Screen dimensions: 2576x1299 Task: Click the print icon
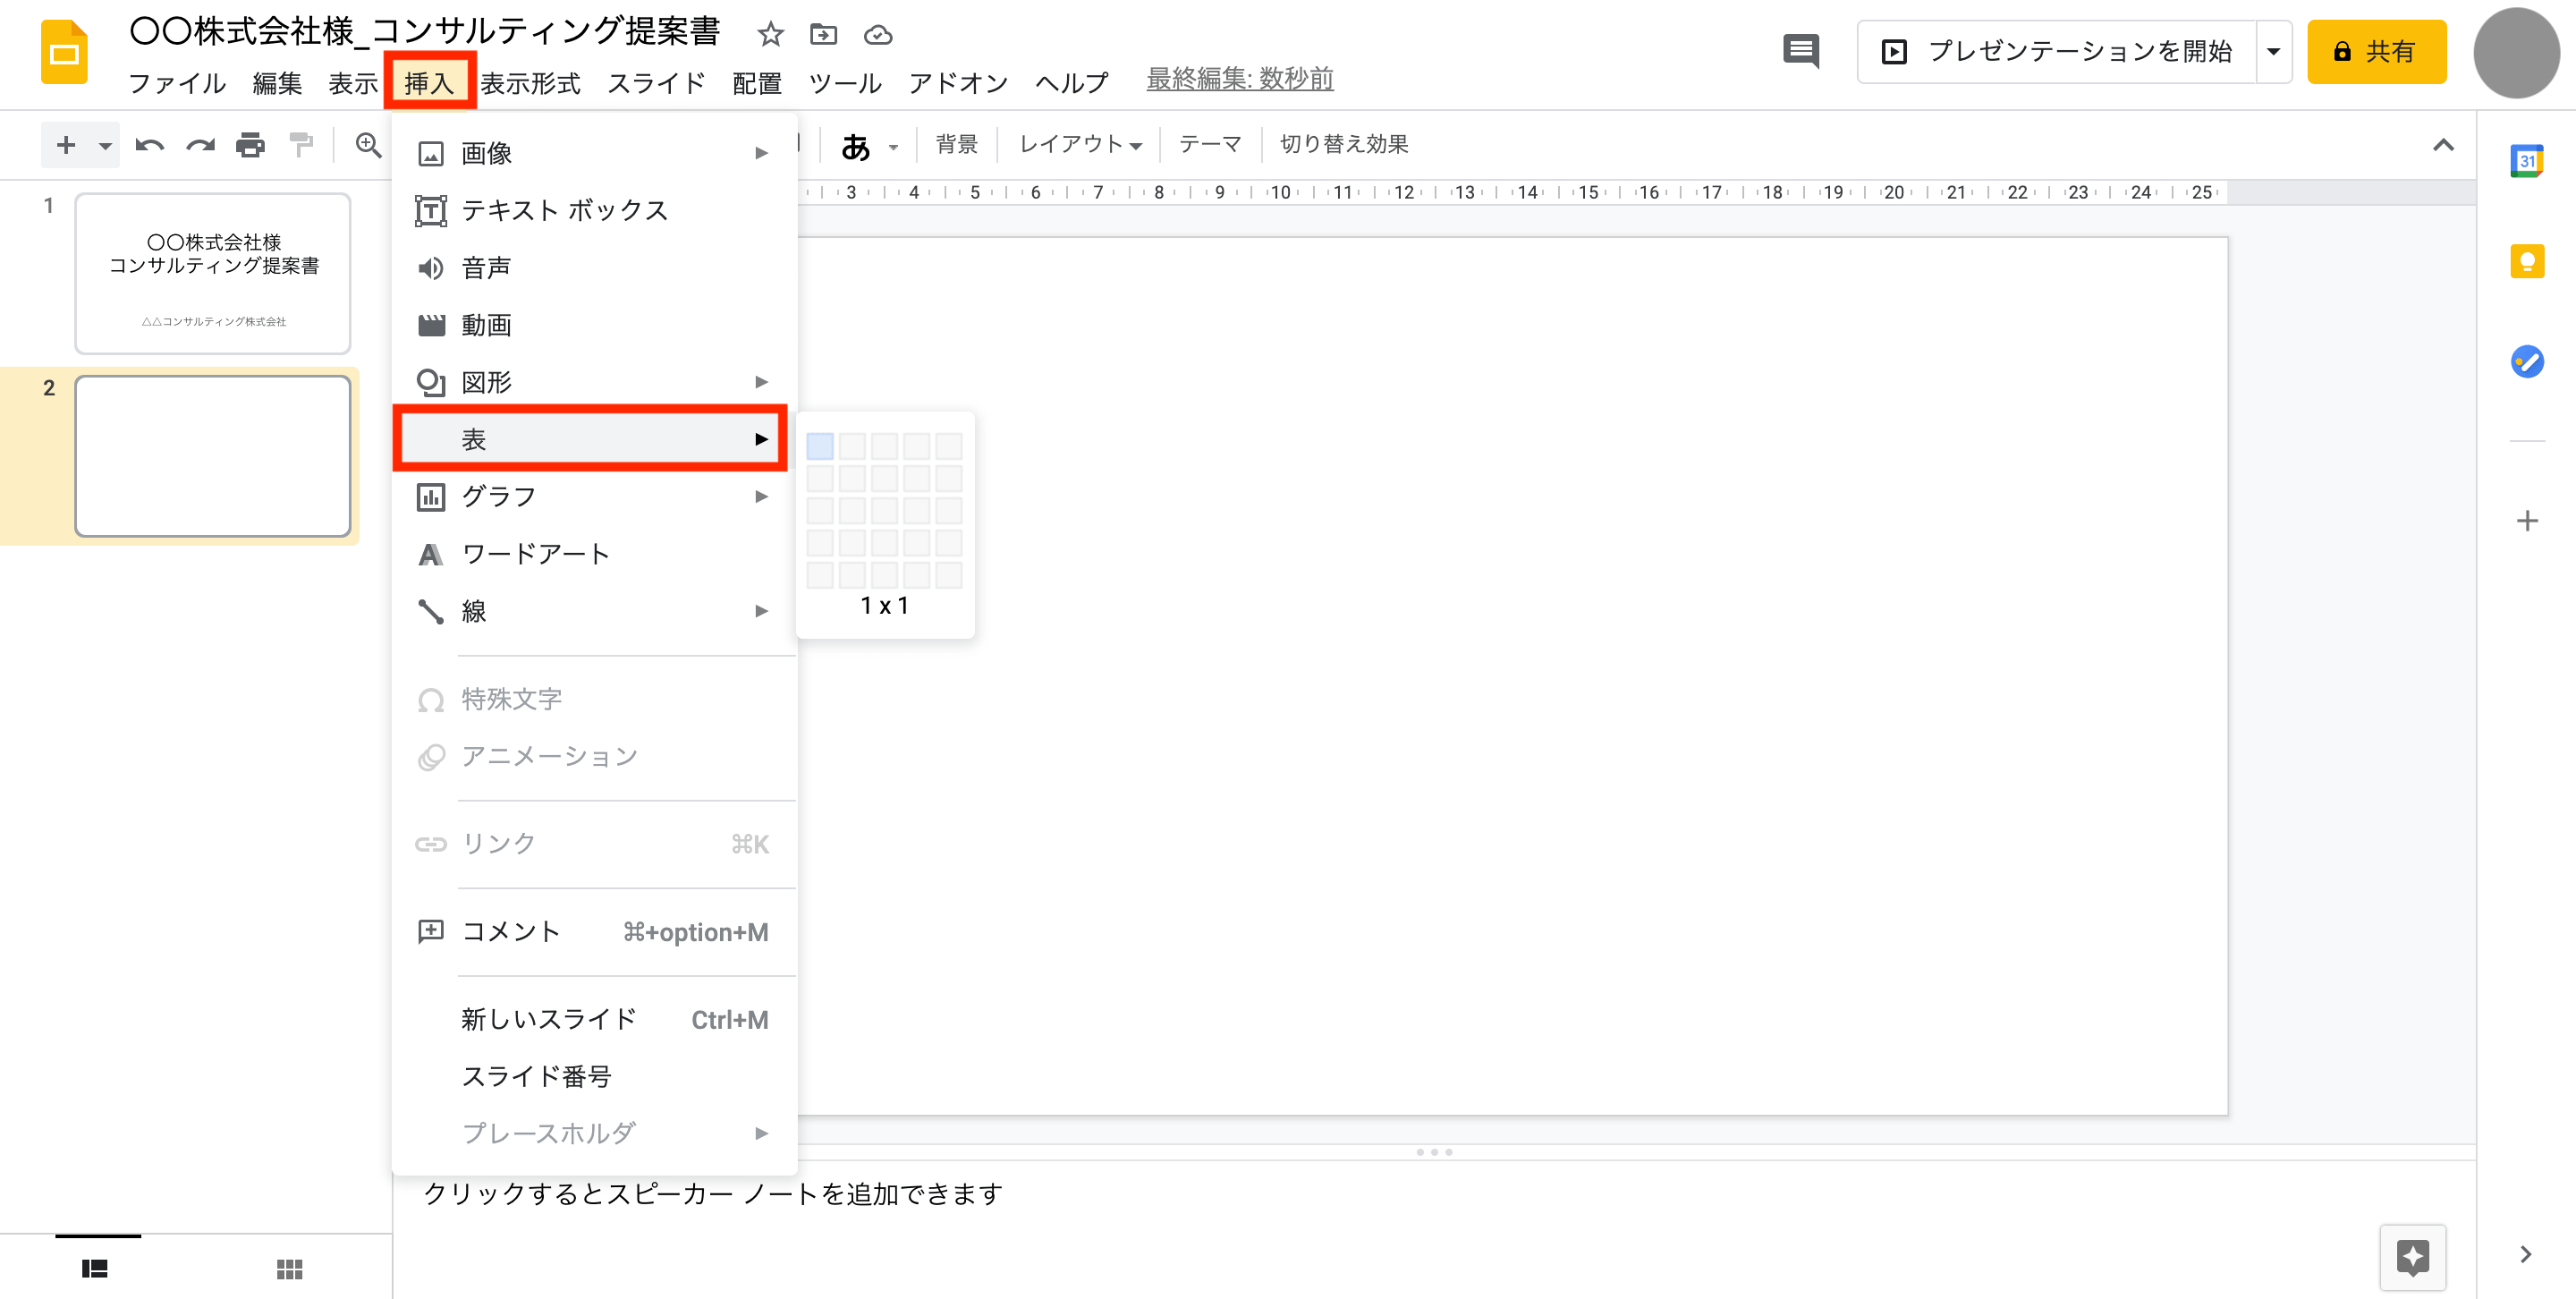[250, 145]
